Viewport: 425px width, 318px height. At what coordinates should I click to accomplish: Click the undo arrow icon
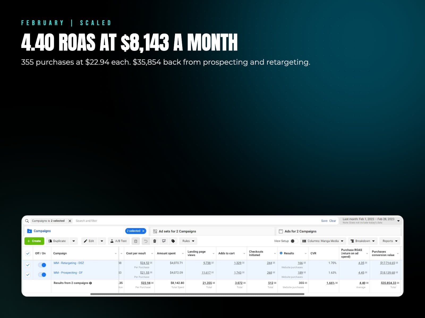(x=146, y=241)
